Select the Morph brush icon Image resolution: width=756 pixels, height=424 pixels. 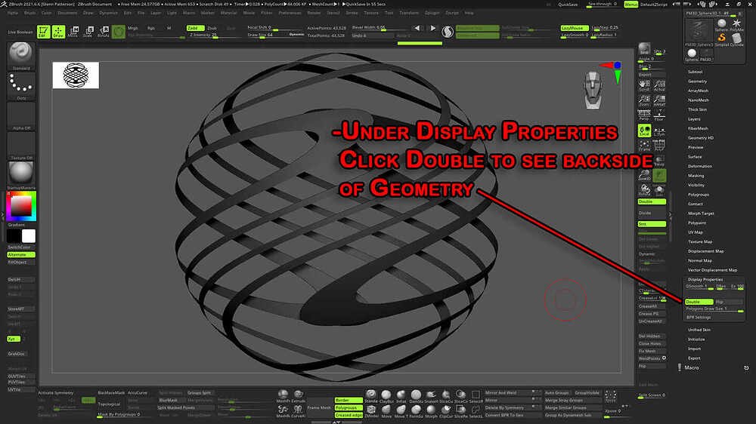click(x=431, y=411)
